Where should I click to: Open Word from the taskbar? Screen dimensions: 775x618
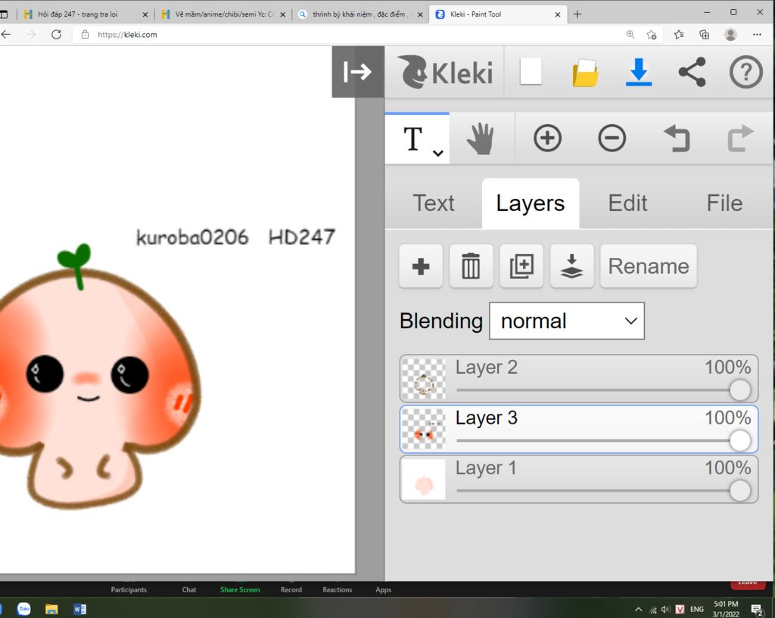pyautogui.click(x=79, y=609)
